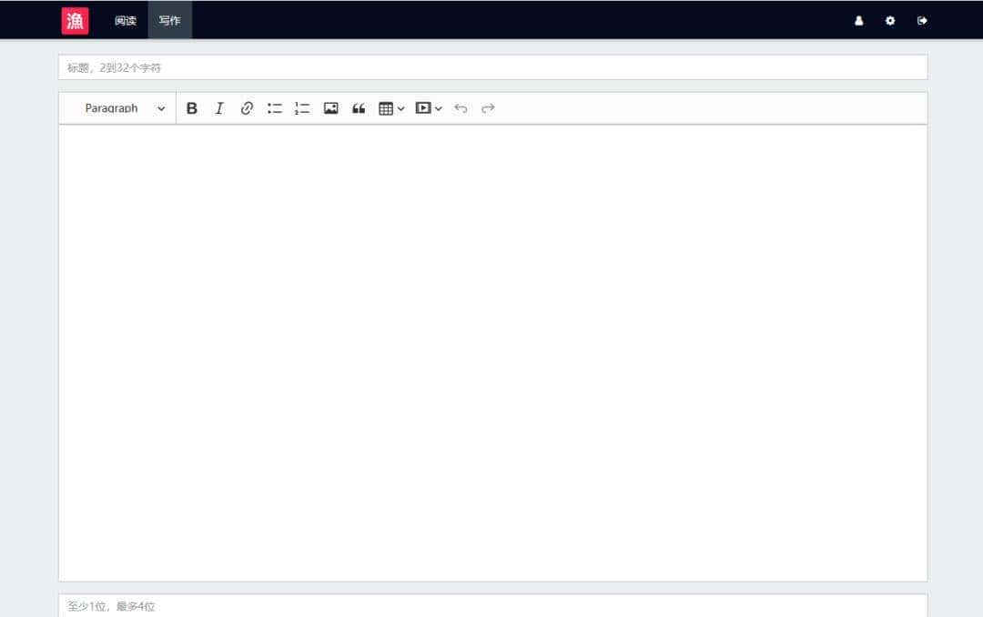Create a numbered list
Image resolution: width=983 pixels, height=617 pixels.
pyautogui.click(x=302, y=108)
